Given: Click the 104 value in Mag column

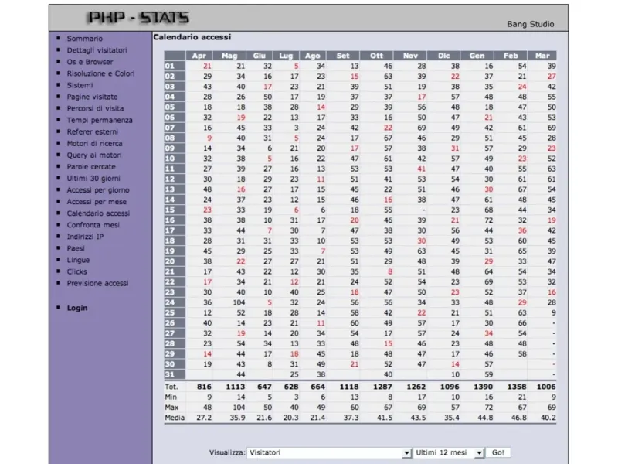Looking at the screenshot, I should click(239, 302).
